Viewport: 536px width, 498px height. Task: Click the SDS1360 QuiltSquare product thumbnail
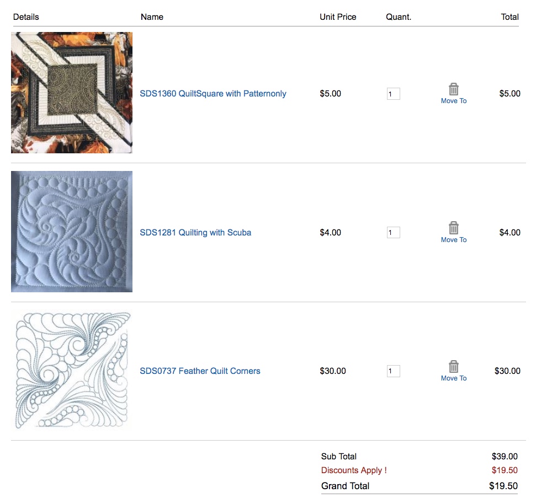(72, 93)
